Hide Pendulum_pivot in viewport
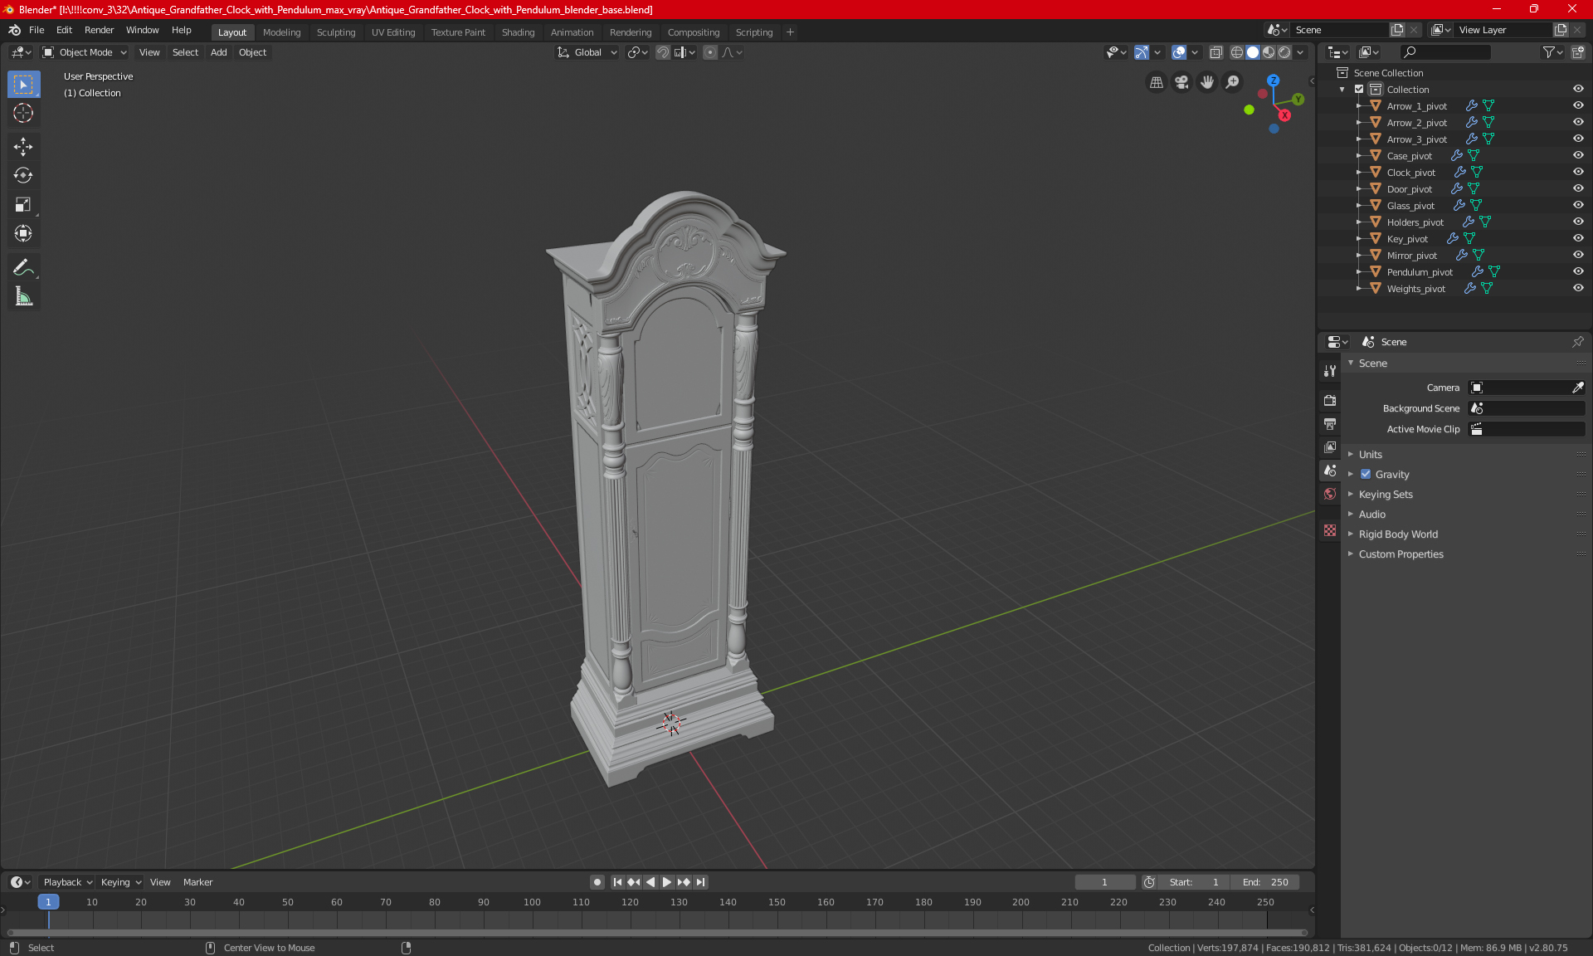This screenshot has height=956, width=1593. (x=1578, y=271)
